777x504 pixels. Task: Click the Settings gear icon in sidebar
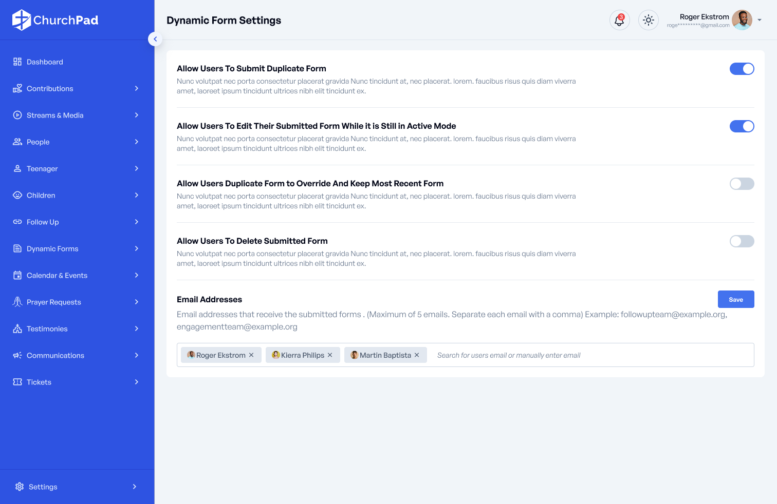point(20,487)
